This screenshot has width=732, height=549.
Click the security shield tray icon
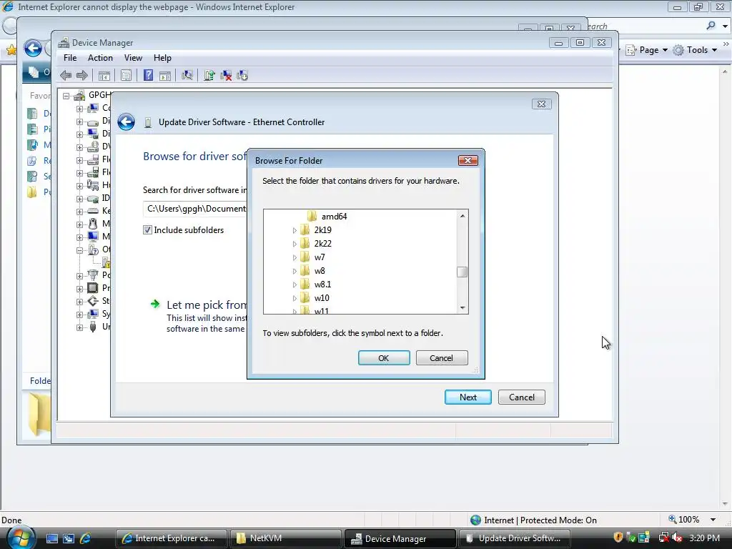point(618,538)
